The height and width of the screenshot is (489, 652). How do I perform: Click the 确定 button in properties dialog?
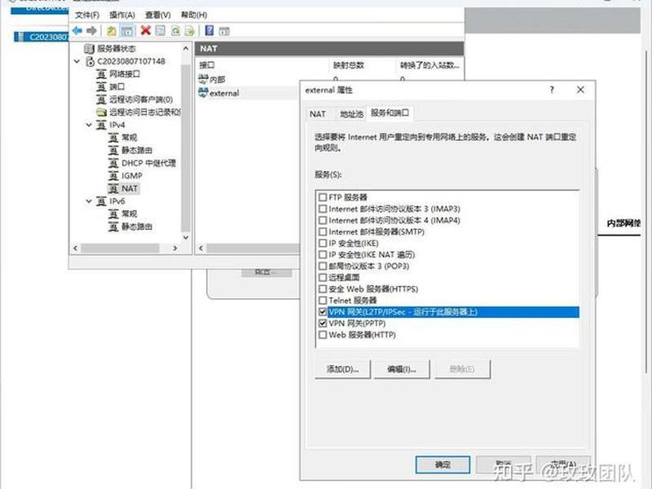pos(443,465)
